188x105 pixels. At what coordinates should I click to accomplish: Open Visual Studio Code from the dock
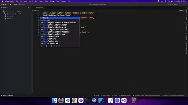click(68, 100)
